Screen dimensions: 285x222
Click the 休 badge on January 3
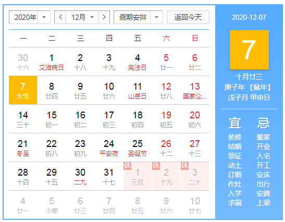[184, 166]
